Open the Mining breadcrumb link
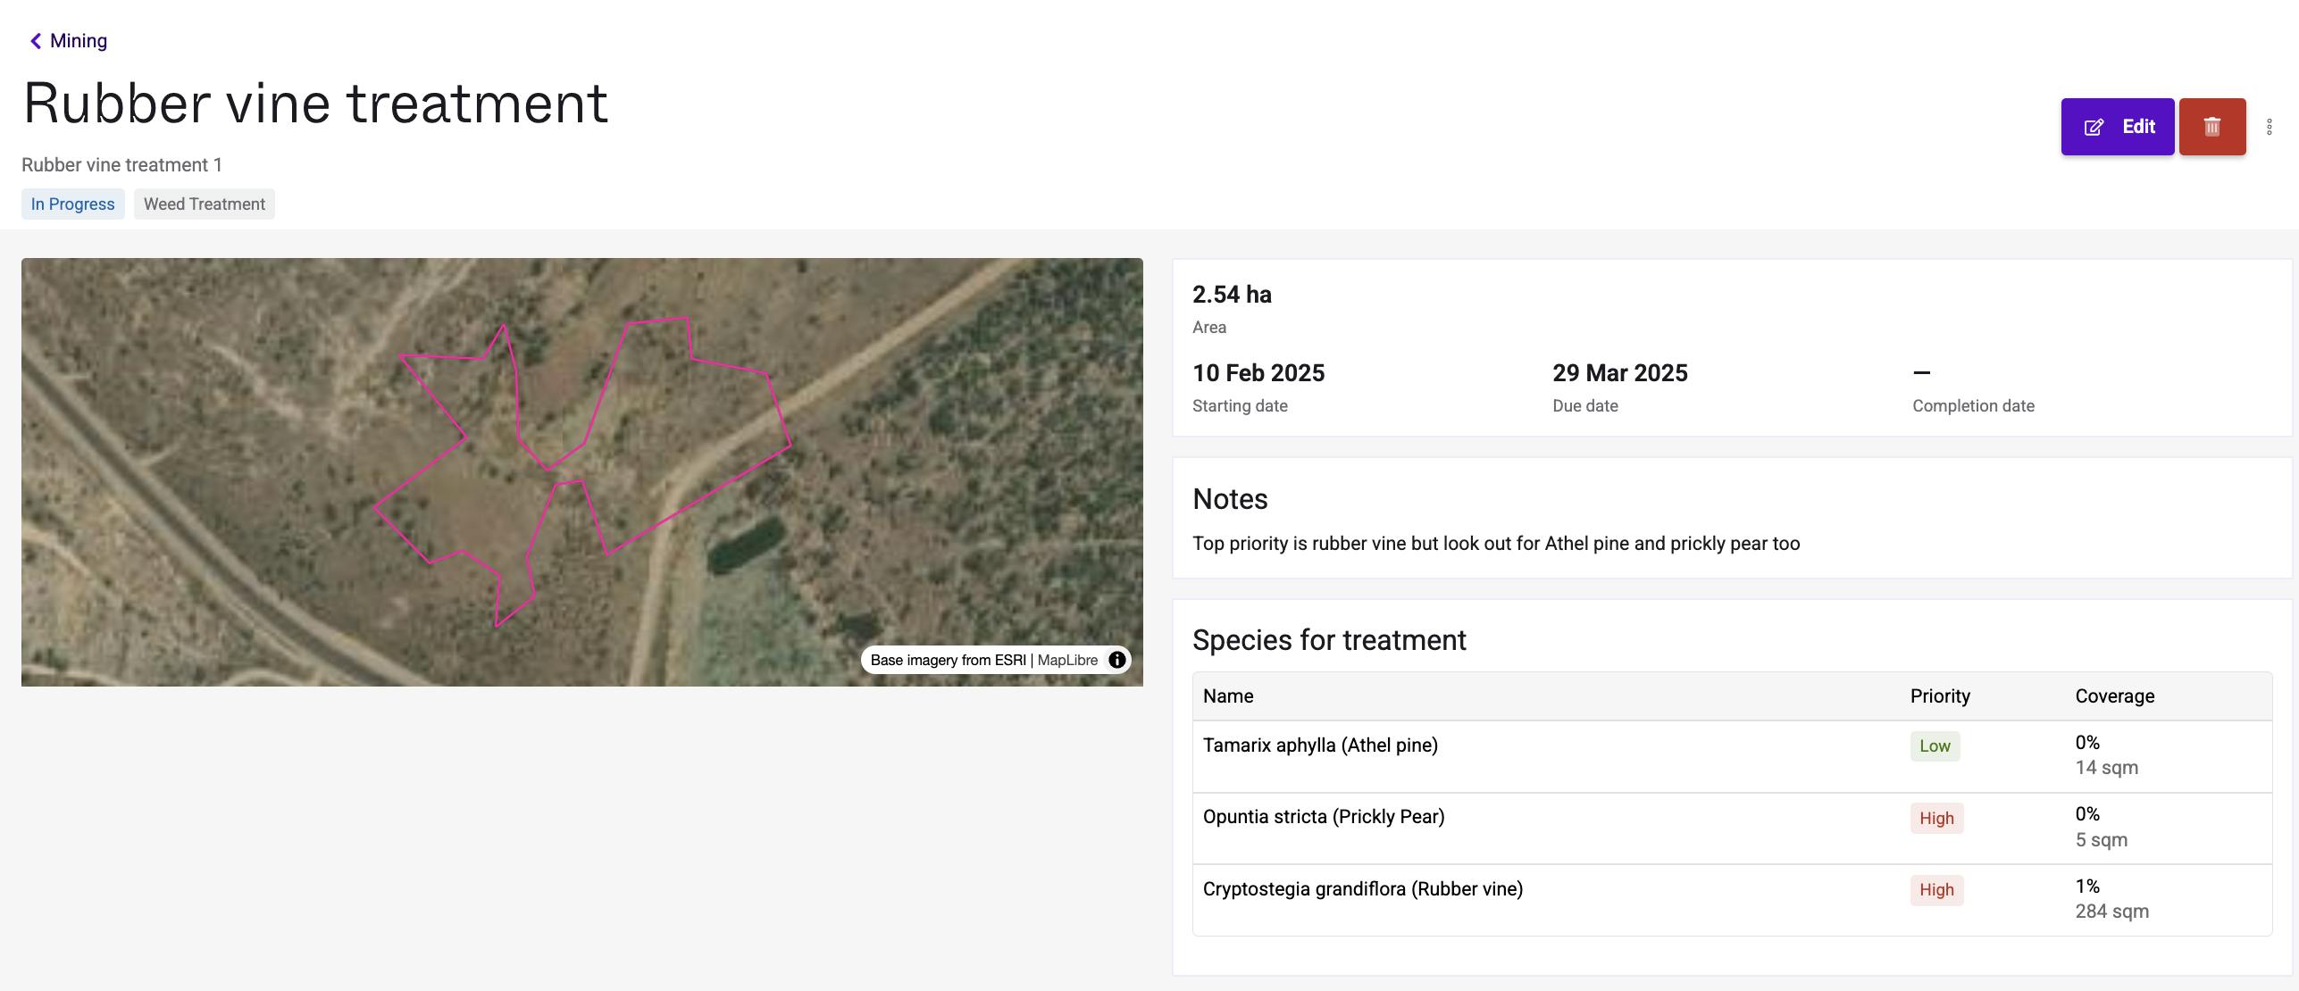 tap(79, 41)
